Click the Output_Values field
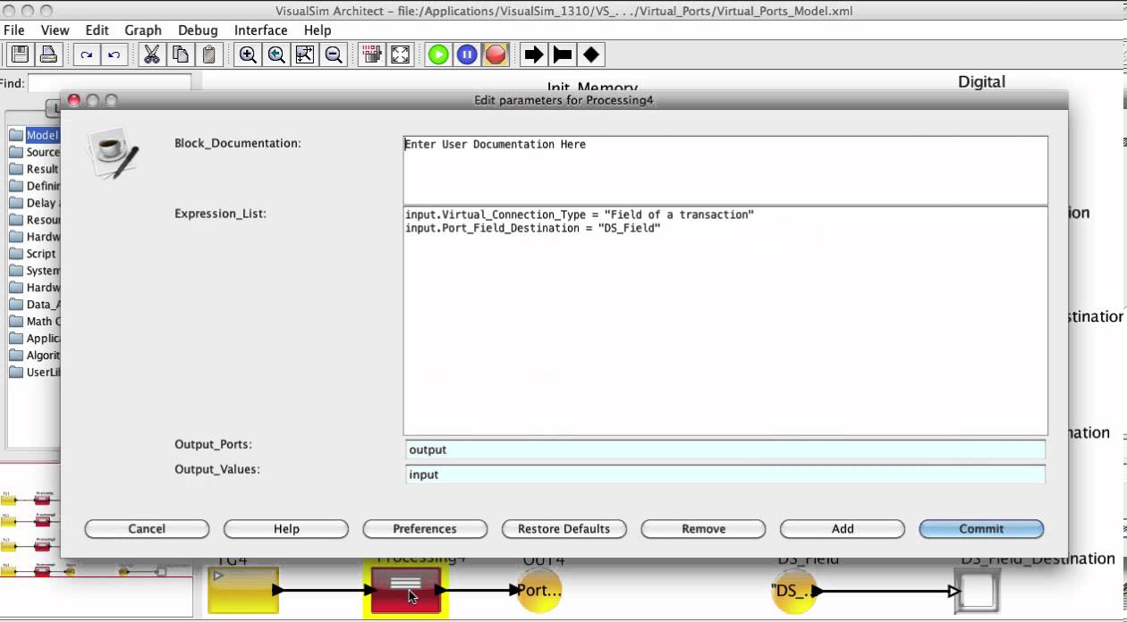Viewport: 1127px width, 622px height. 725,475
